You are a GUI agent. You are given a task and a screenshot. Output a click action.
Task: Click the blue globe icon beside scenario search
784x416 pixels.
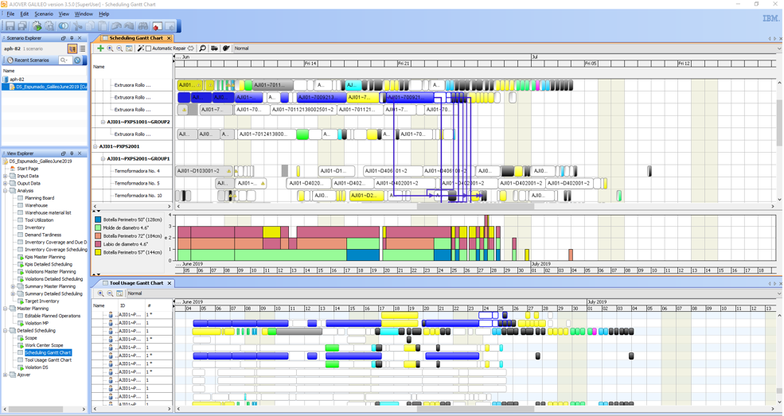[x=77, y=60]
